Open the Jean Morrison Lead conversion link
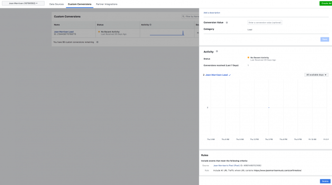Screen dimensions: 332x185 click(64, 32)
